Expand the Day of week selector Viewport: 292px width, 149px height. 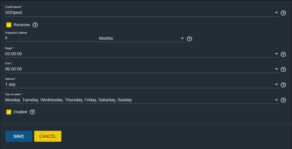point(276,100)
